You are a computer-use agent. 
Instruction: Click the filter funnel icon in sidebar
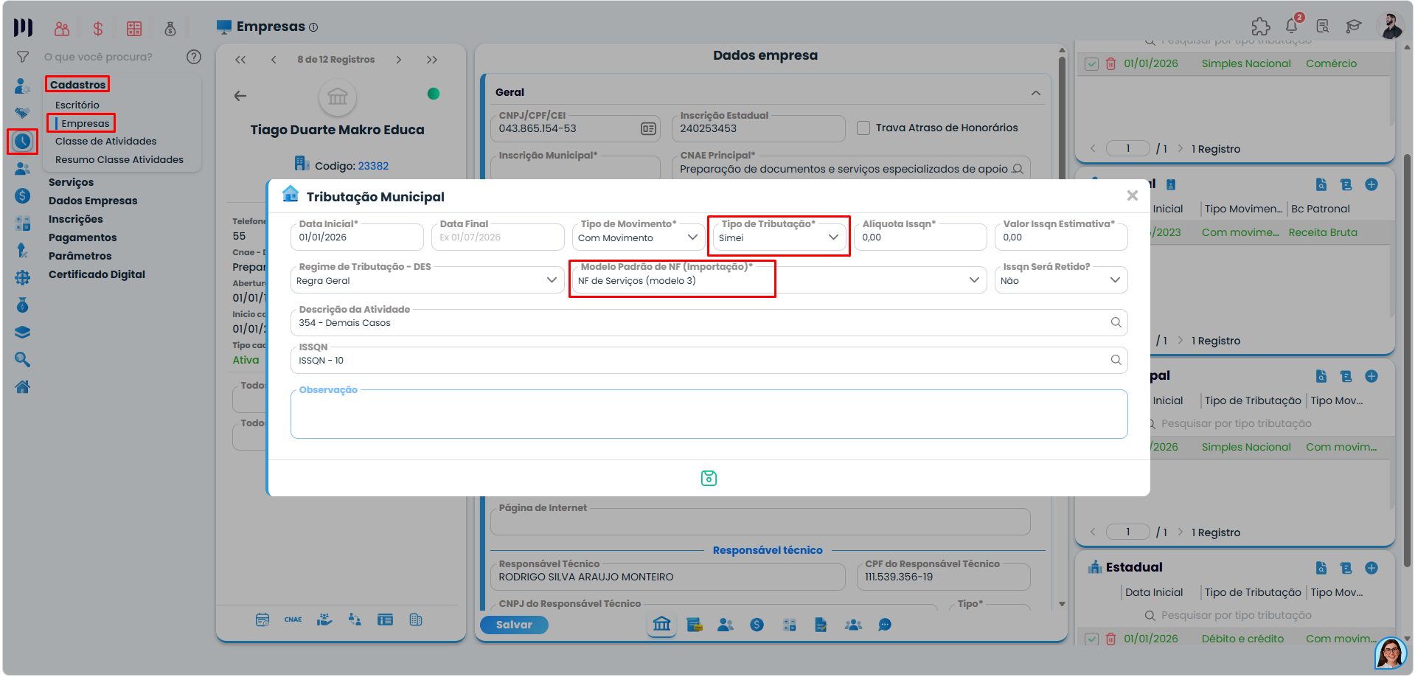tap(23, 57)
